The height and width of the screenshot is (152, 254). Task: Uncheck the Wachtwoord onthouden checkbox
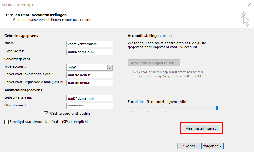click(x=47, y=113)
